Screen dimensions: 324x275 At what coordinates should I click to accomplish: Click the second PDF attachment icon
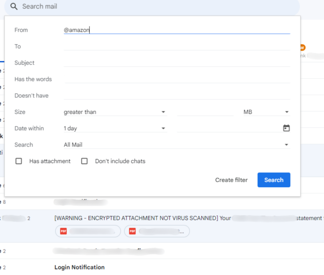click(132, 231)
